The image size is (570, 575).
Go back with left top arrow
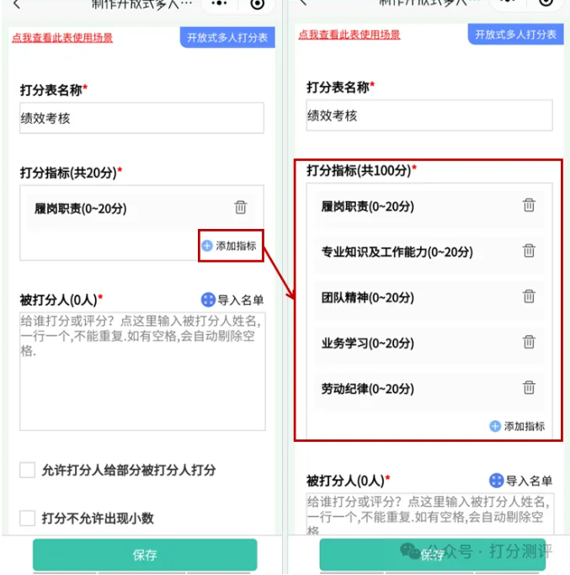click(17, 4)
